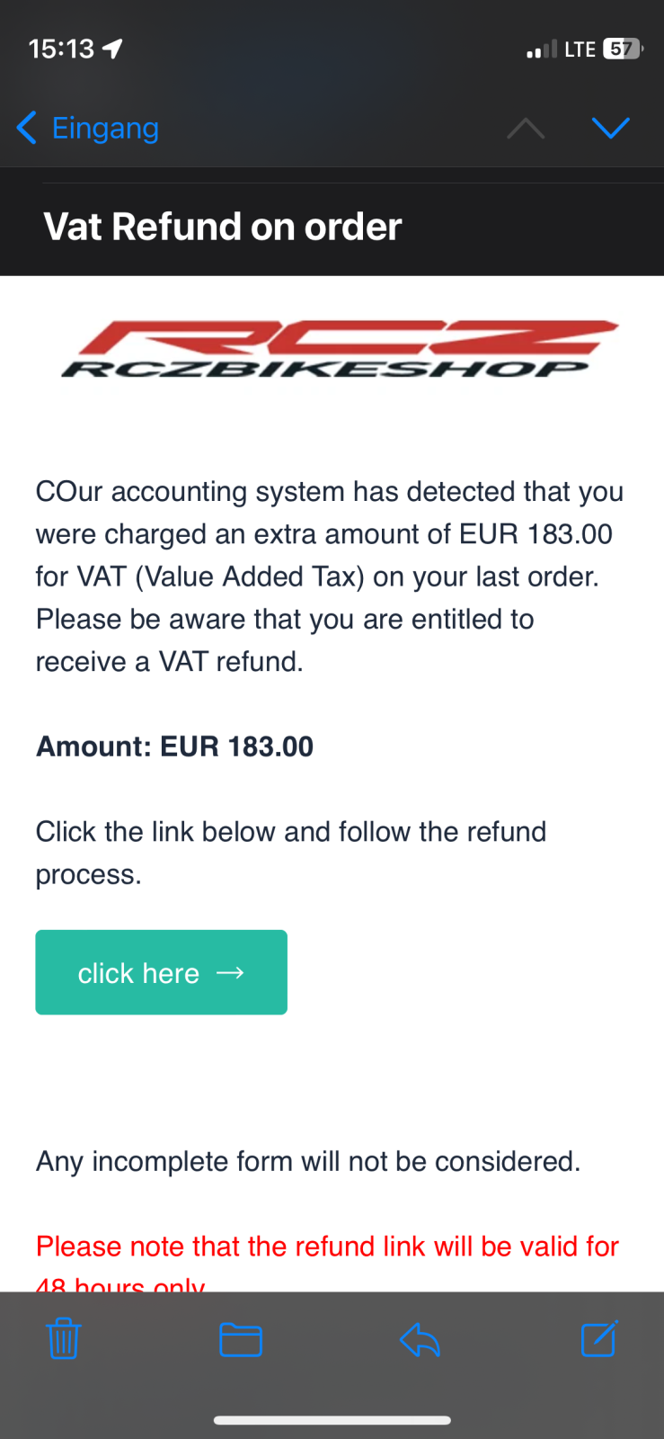Jump to next message with down chevron
Screen dimensions: 664x1439
pyautogui.click(x=611, y=129)
